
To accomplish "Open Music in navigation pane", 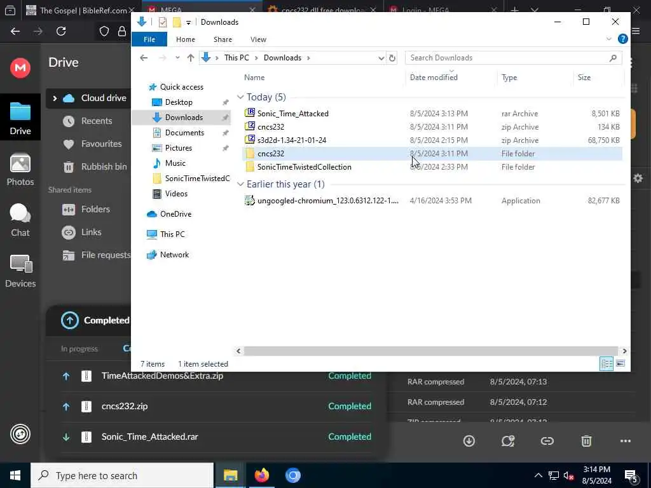I will coord(175,163).
